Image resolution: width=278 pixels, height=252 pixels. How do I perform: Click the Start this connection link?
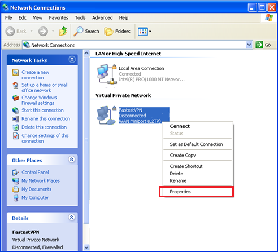(x=42, y=110)
